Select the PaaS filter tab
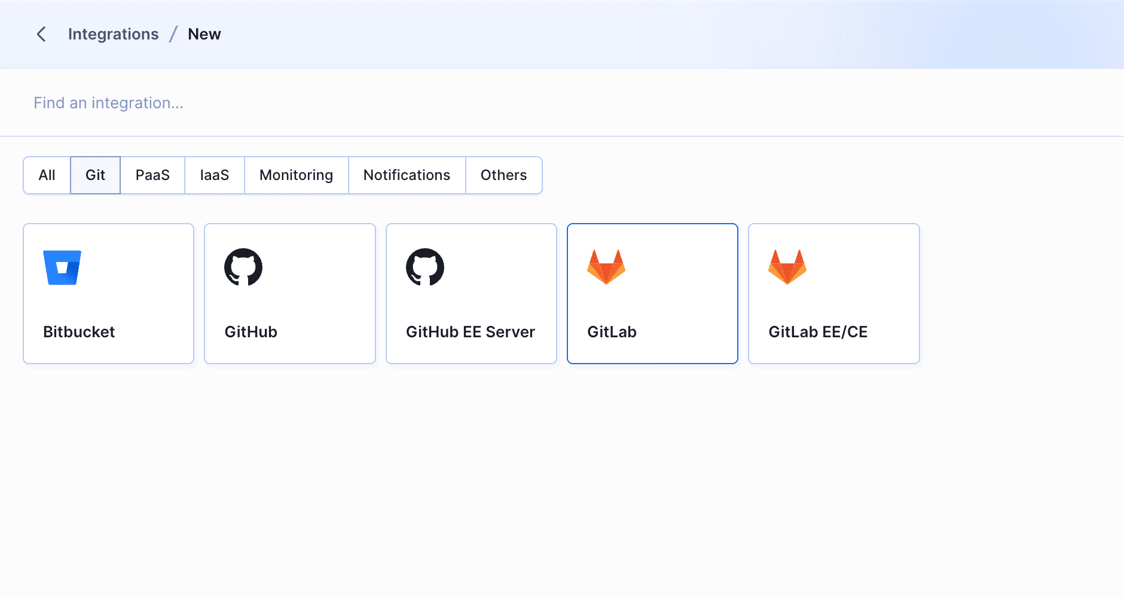 [152, 175]
